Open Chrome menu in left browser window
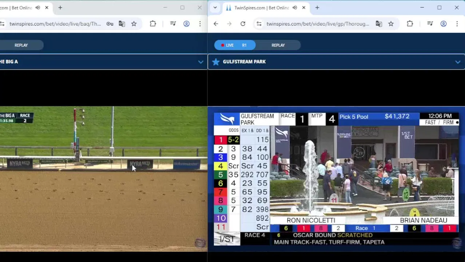 click(x=200, y=24)
